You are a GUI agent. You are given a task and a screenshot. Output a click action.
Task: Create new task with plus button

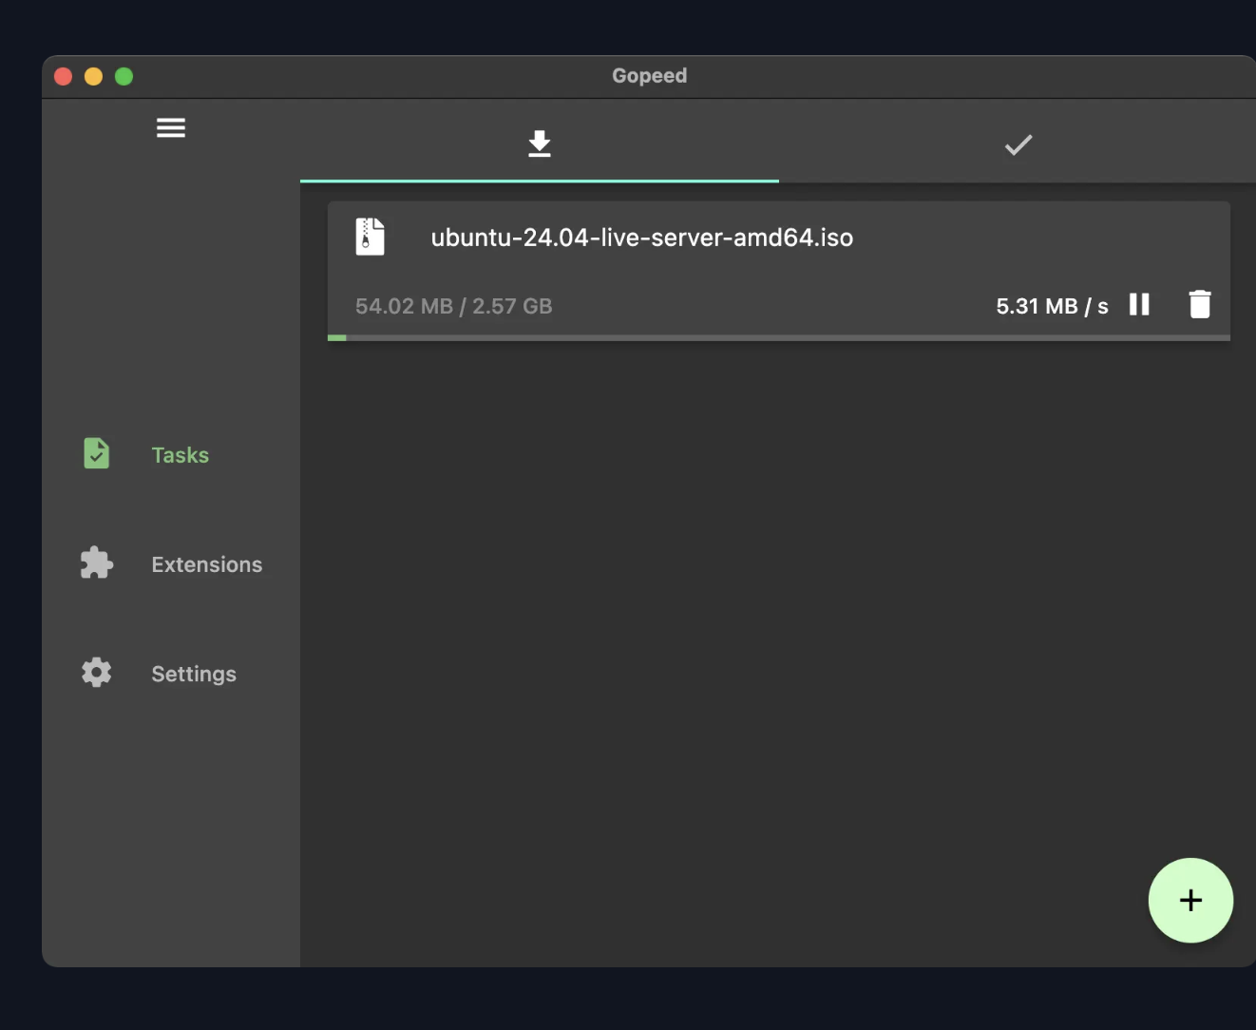(x=1189, y=900)
